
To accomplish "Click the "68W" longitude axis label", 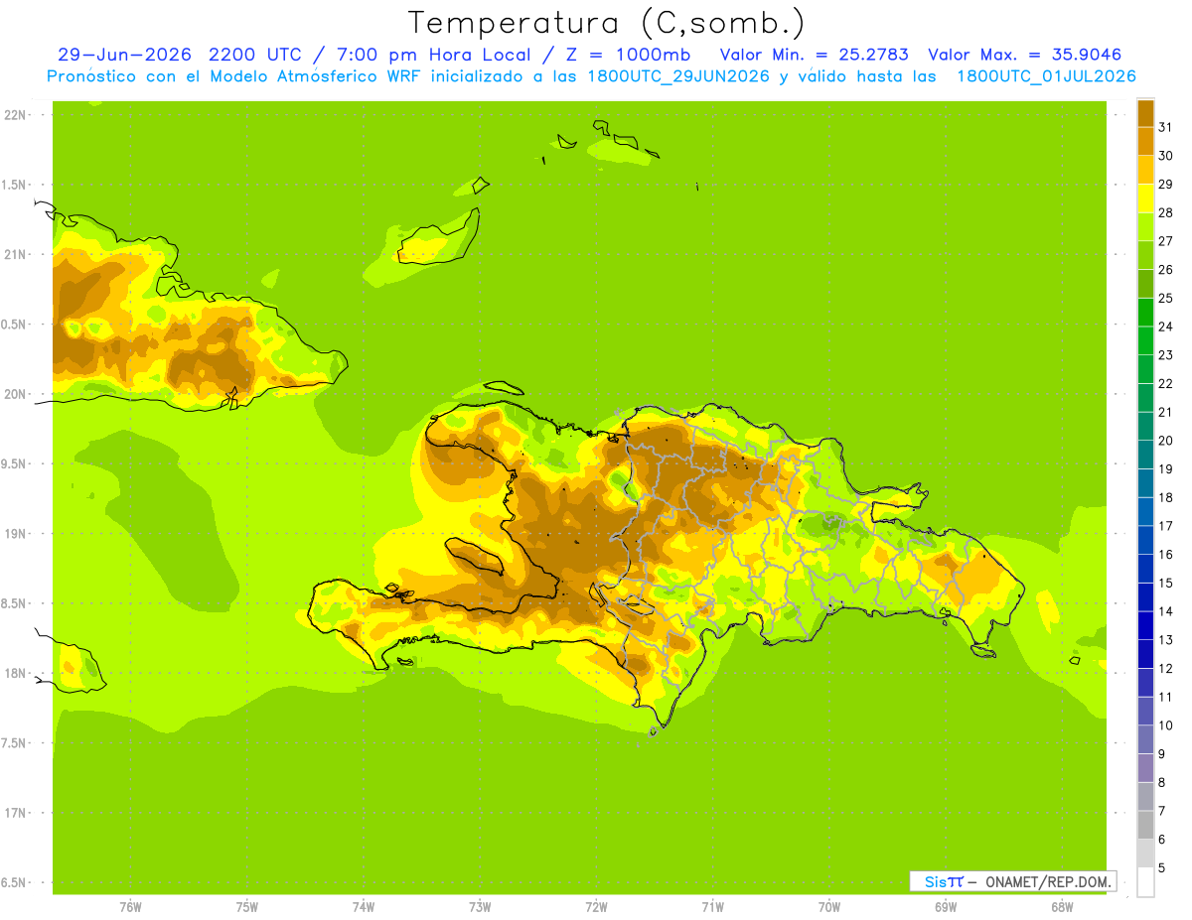I will pyautogui.click(x=1062, y=907).
